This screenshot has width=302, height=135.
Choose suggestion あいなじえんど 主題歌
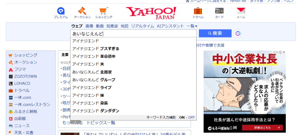coord(92,72)
